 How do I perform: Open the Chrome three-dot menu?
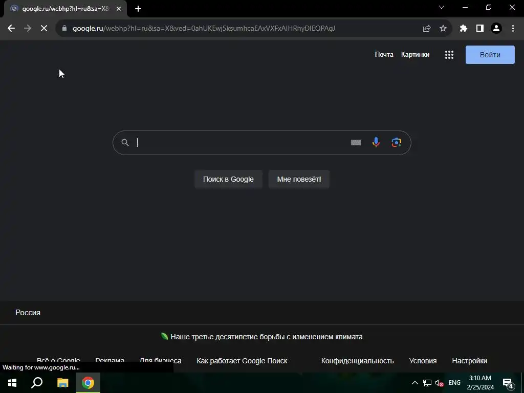(x=513, y=29)
